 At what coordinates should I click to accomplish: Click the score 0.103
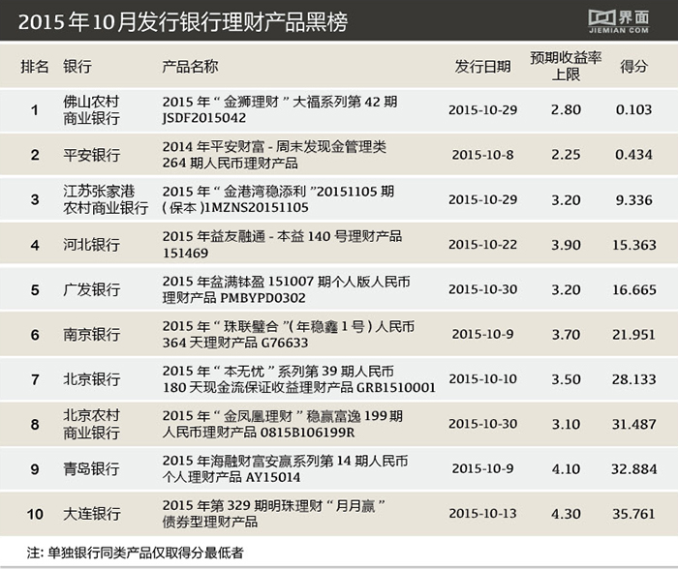(633, 109)
